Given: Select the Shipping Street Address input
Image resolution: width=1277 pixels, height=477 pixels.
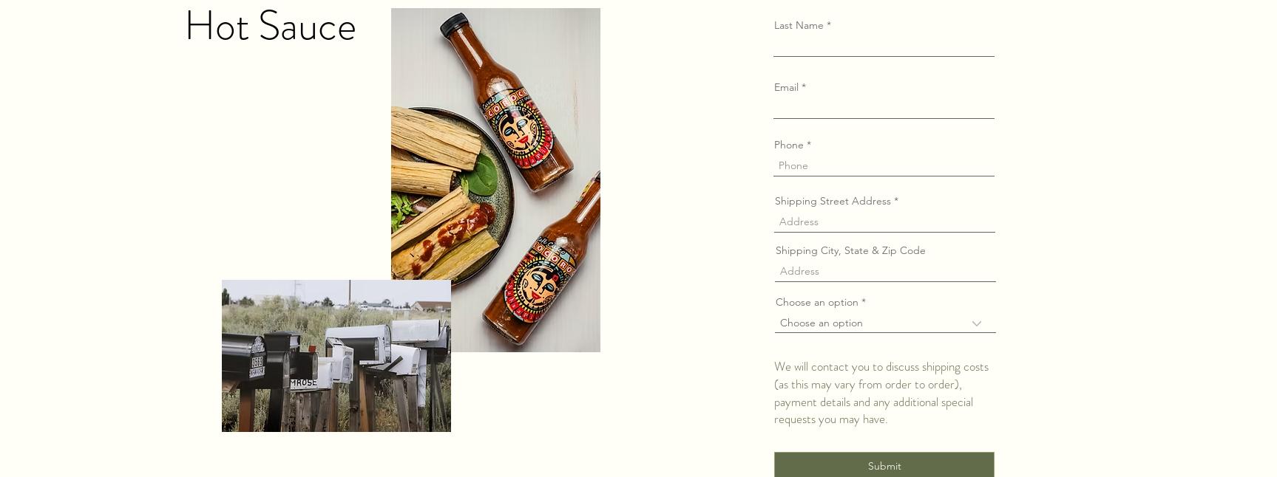Looking at the screenshot, I should pos(884,222).
